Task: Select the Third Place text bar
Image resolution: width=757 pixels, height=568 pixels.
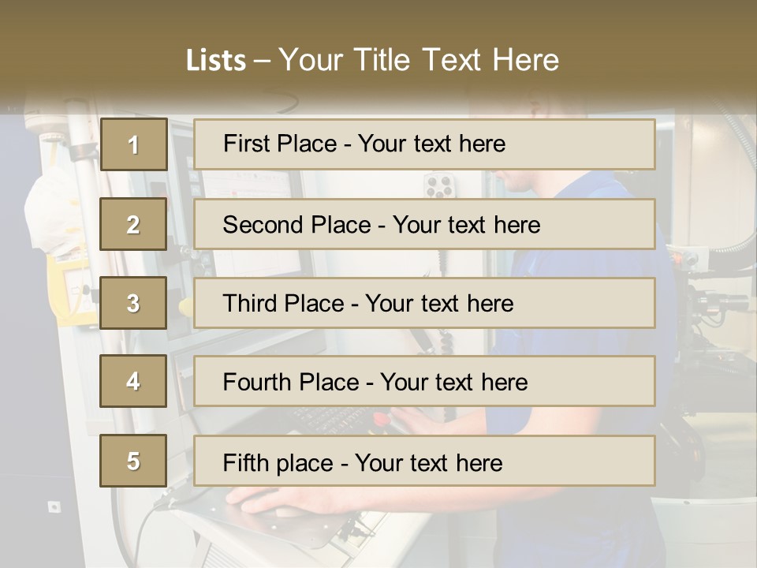Action: [424, 303]
